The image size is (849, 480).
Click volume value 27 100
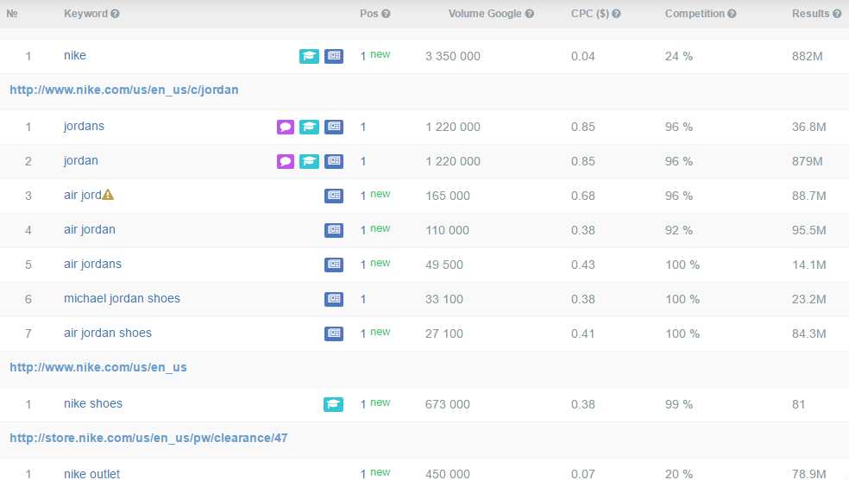click(x=444, y=334)
